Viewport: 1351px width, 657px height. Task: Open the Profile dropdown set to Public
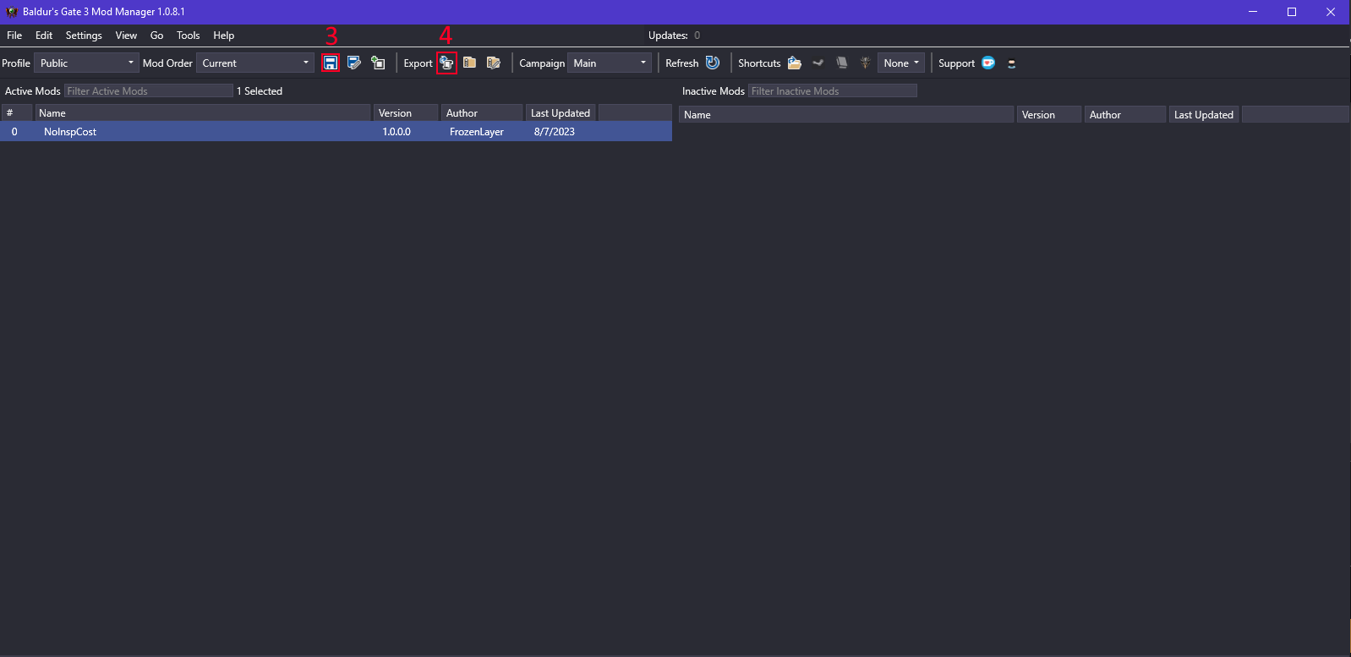pyautogui.click(x=86, y=63)
